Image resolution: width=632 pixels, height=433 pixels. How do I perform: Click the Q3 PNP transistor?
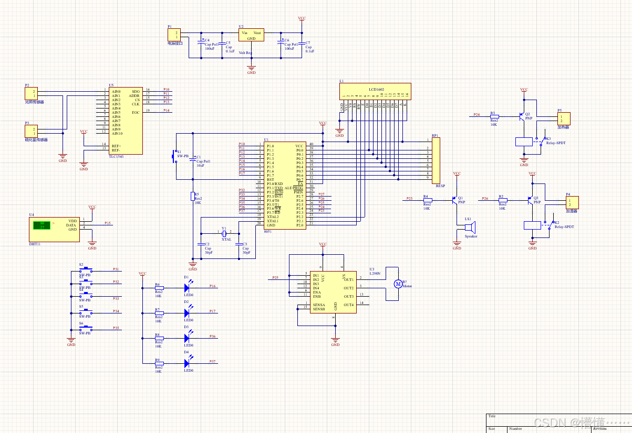pos(530,200)
